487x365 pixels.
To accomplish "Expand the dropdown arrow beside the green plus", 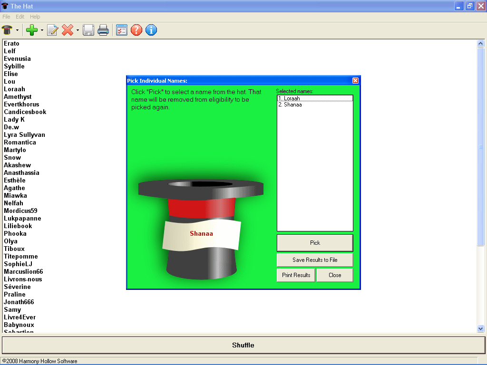I will click(x=42, y=30).
